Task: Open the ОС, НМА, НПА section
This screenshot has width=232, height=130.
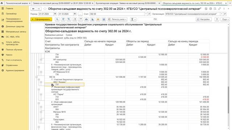Action: coord(13,37)
